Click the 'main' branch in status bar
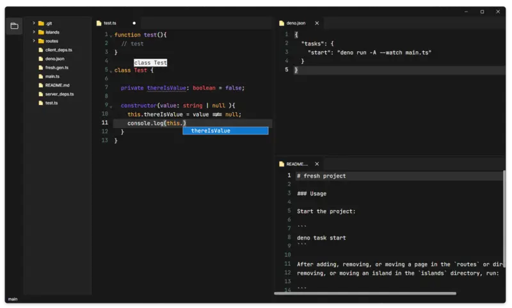The width and height of the screenshot is (512, 308). click(13, 298)
